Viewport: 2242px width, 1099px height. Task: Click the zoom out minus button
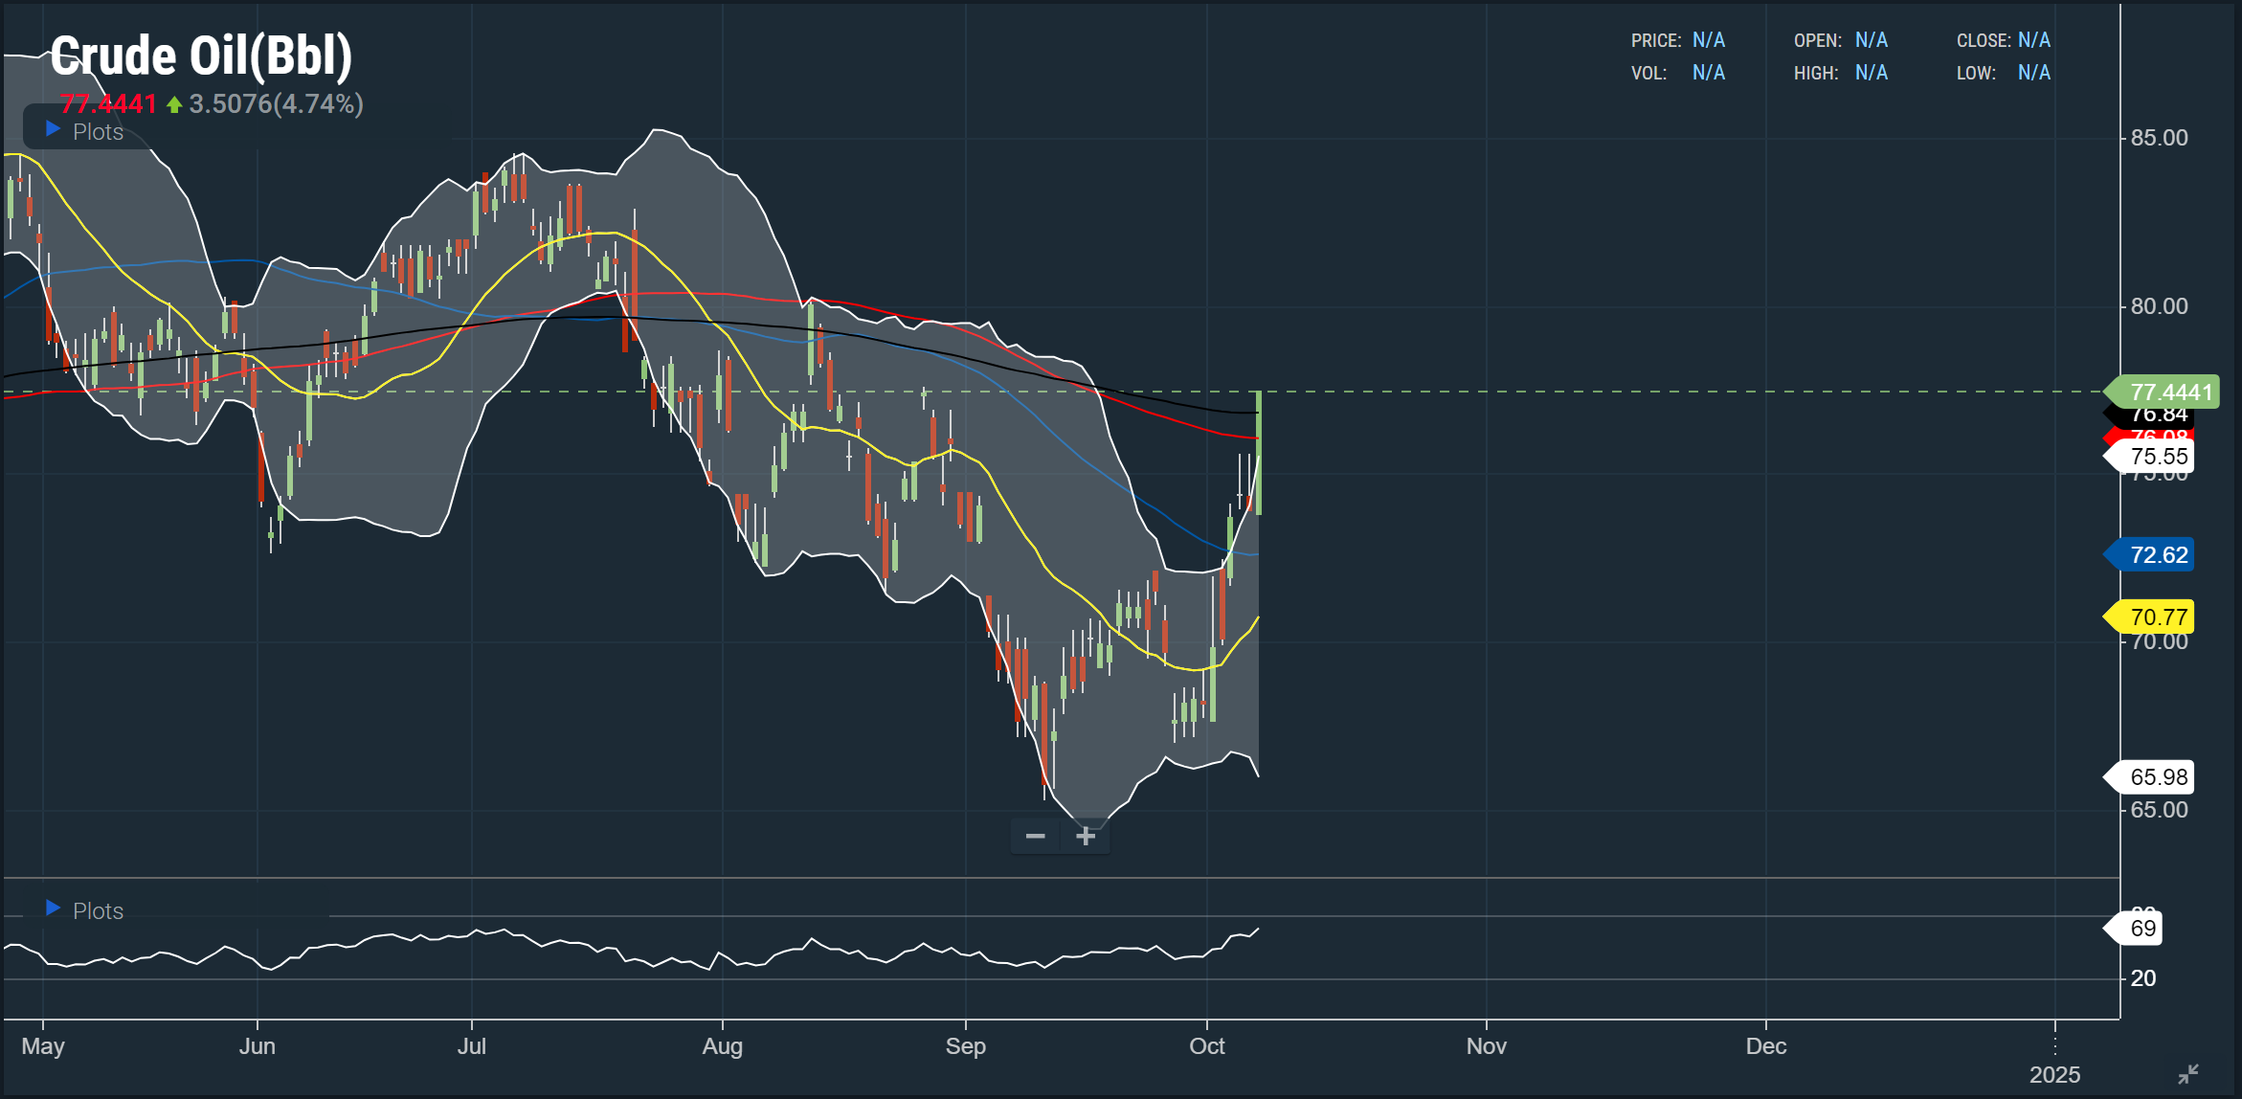tap(1035, 837)
